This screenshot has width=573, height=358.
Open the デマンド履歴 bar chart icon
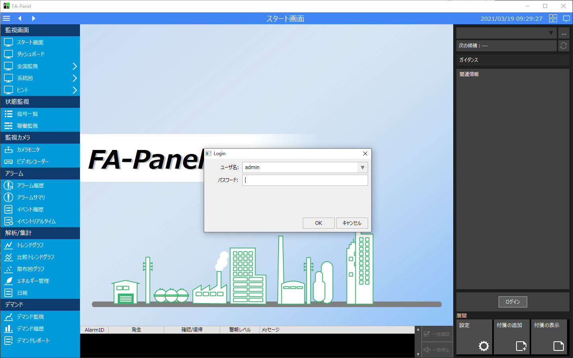tap(8, 329)
